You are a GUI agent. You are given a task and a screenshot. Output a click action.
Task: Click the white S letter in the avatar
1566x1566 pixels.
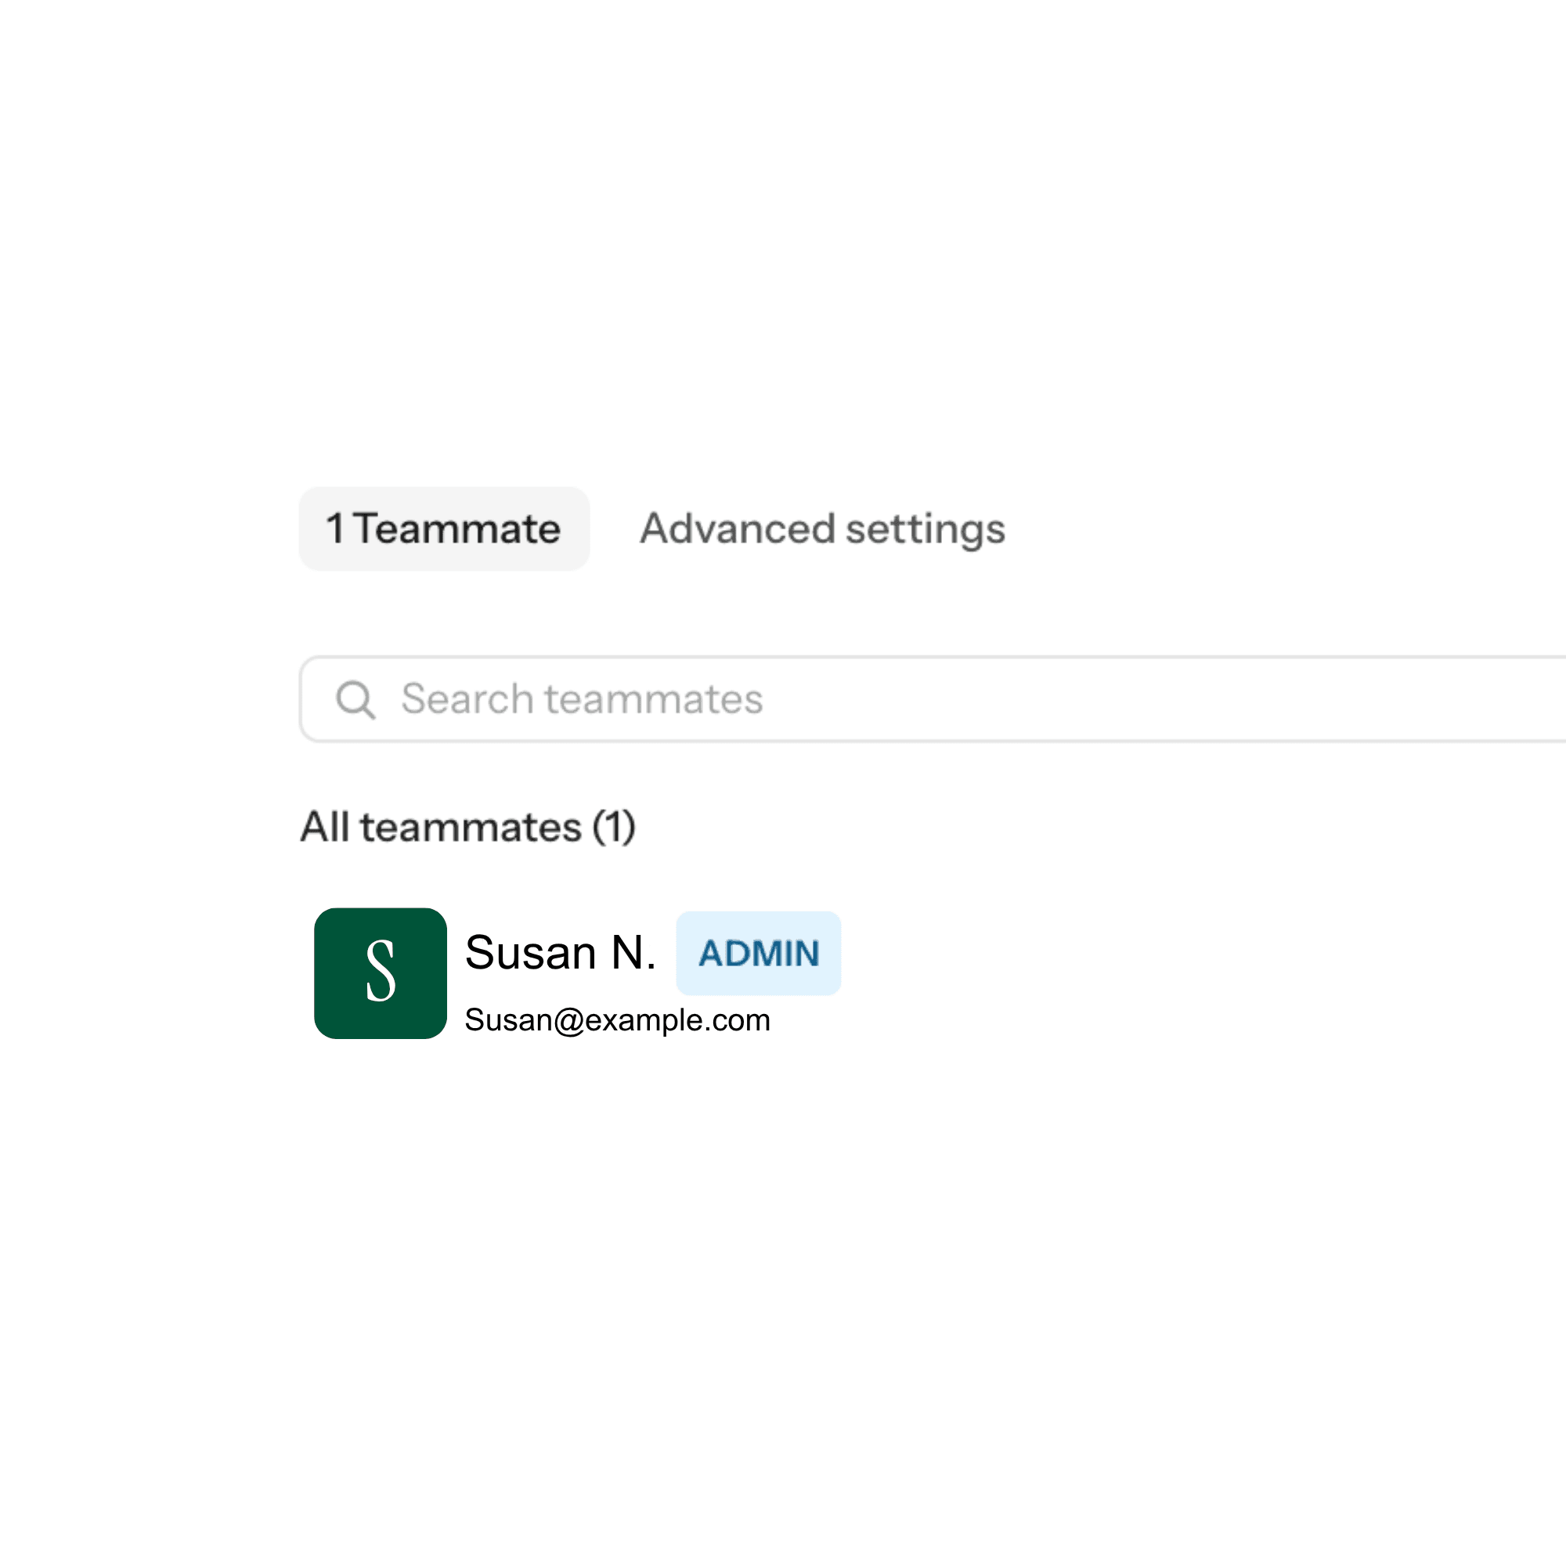pyautogui.click(x=381, y=971)
